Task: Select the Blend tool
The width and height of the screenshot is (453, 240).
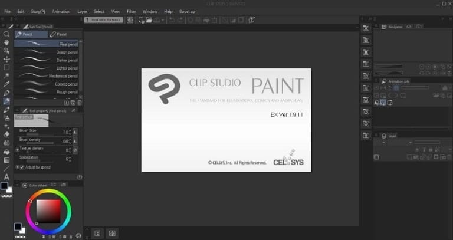Action: (6, 143)
